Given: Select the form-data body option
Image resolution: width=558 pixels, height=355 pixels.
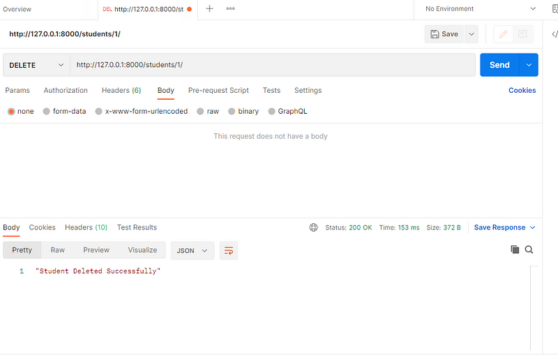Looking at the screenshot, I should [x=64, y=112].
